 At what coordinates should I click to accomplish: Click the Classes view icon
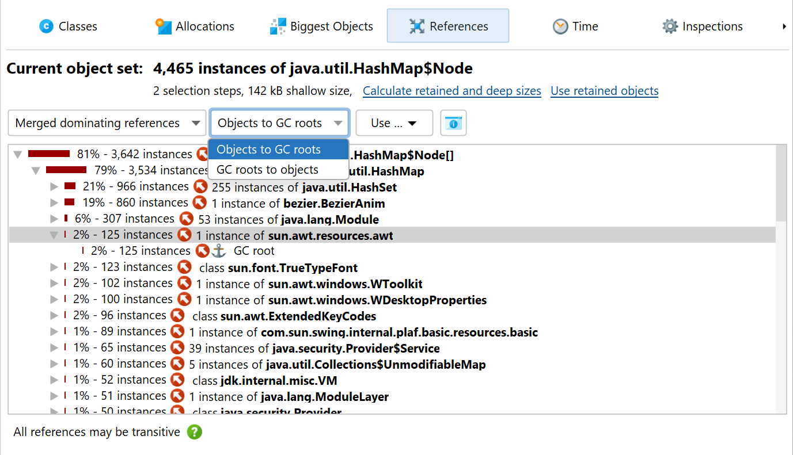46,26
